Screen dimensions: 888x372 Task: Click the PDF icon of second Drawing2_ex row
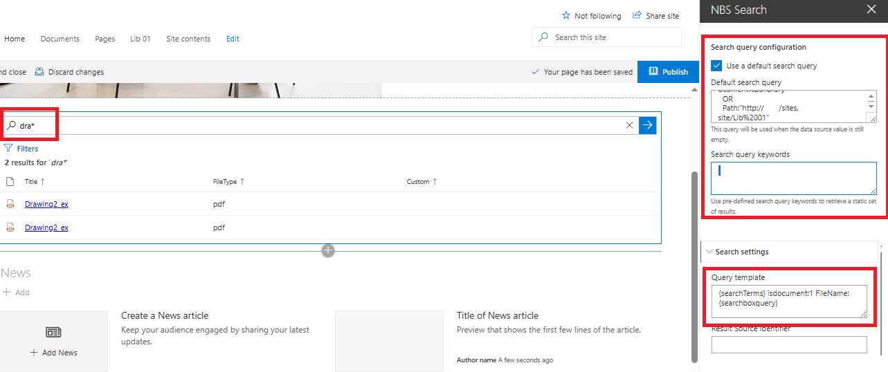click(x=10, y=227)
